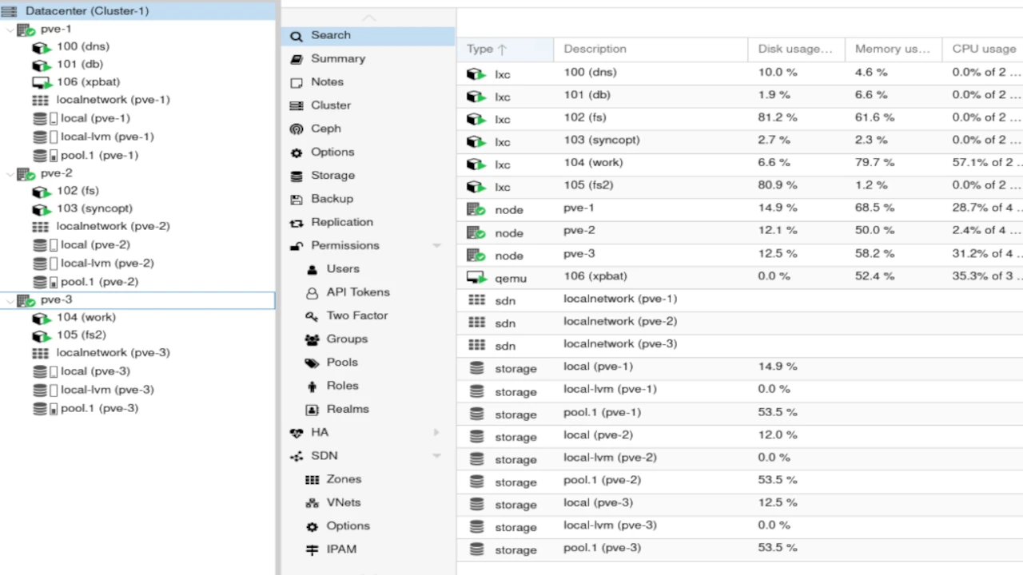Click the IPAM icon in SDN section

coord(312,550)
